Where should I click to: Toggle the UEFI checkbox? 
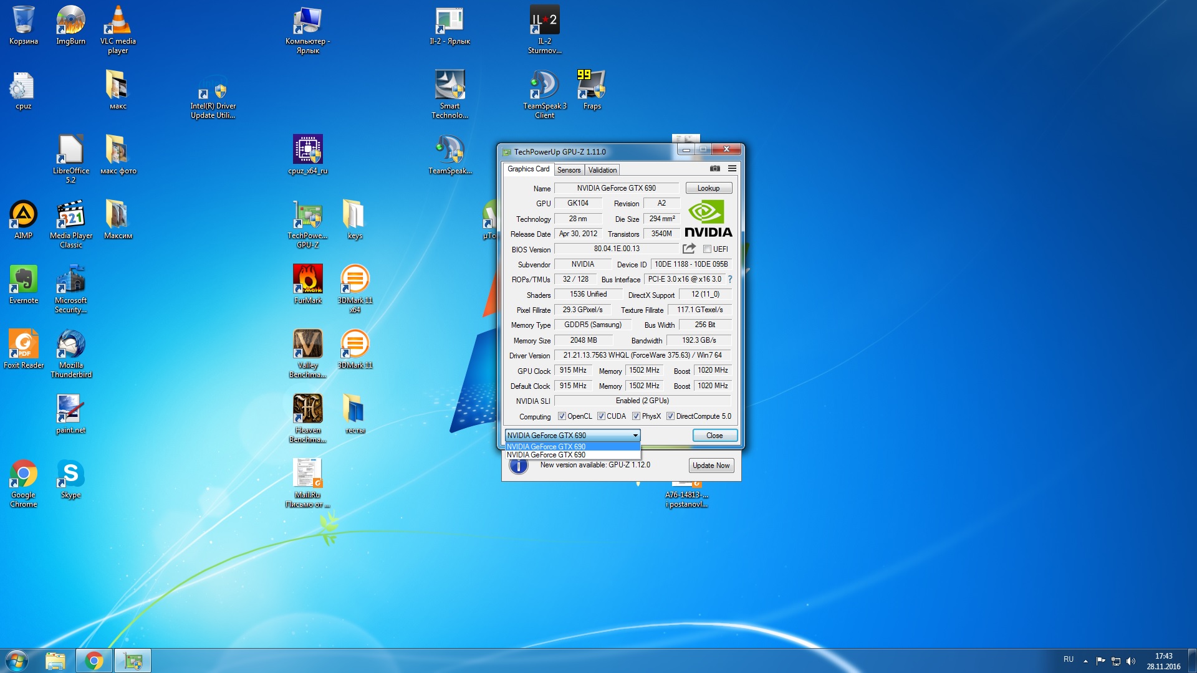(707, 249)
